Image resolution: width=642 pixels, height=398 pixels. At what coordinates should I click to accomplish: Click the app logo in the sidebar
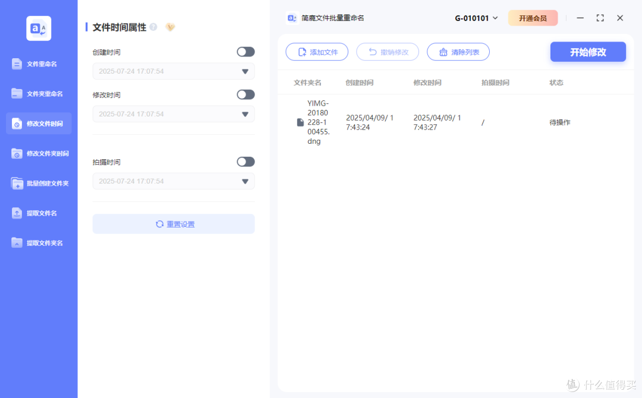(39, 29)
